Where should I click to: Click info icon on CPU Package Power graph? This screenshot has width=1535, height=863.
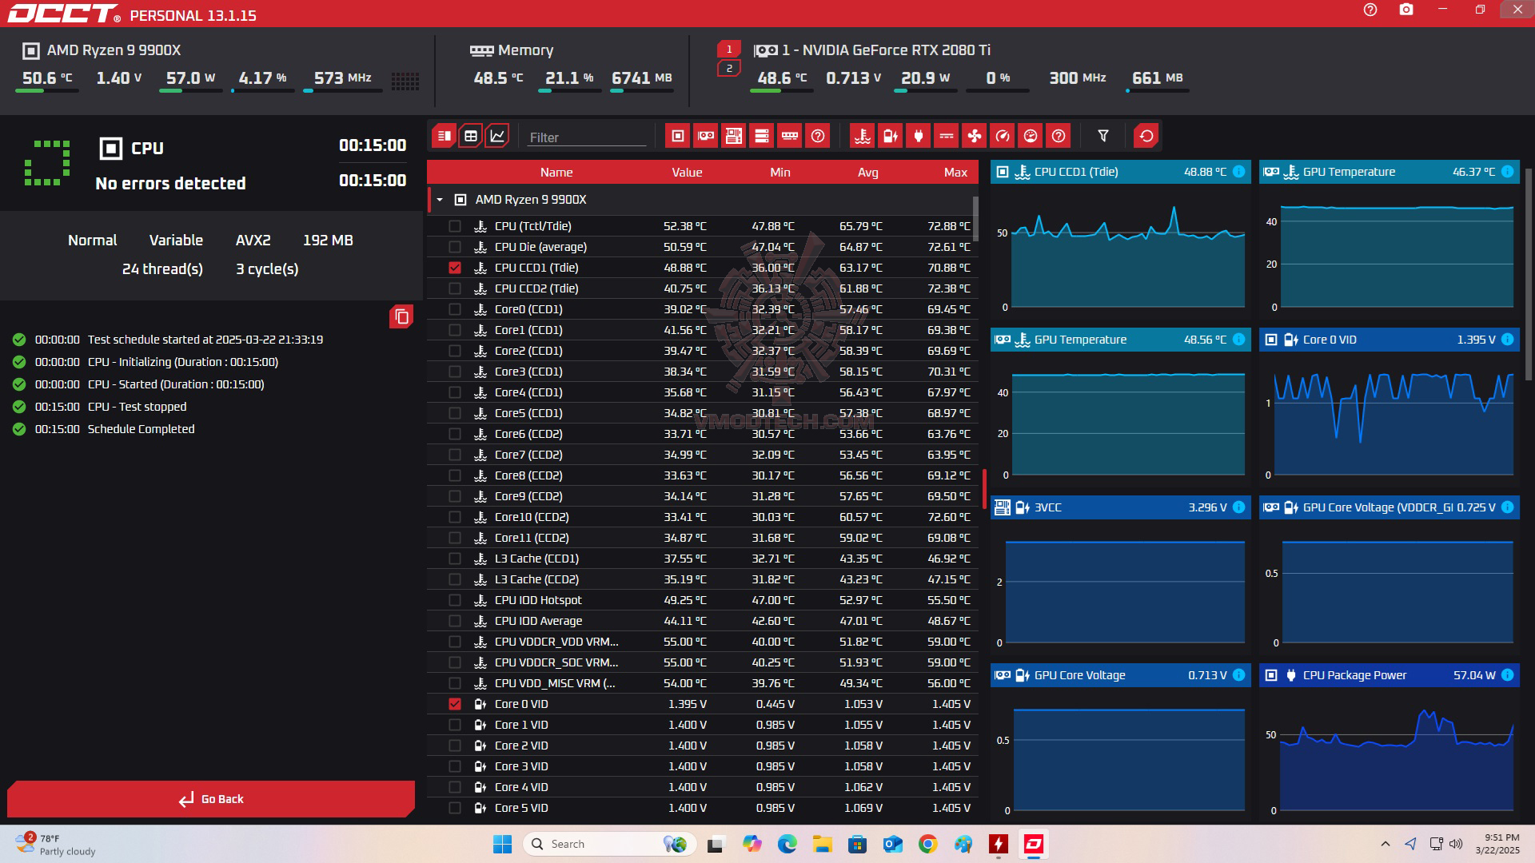(1507, 675)
